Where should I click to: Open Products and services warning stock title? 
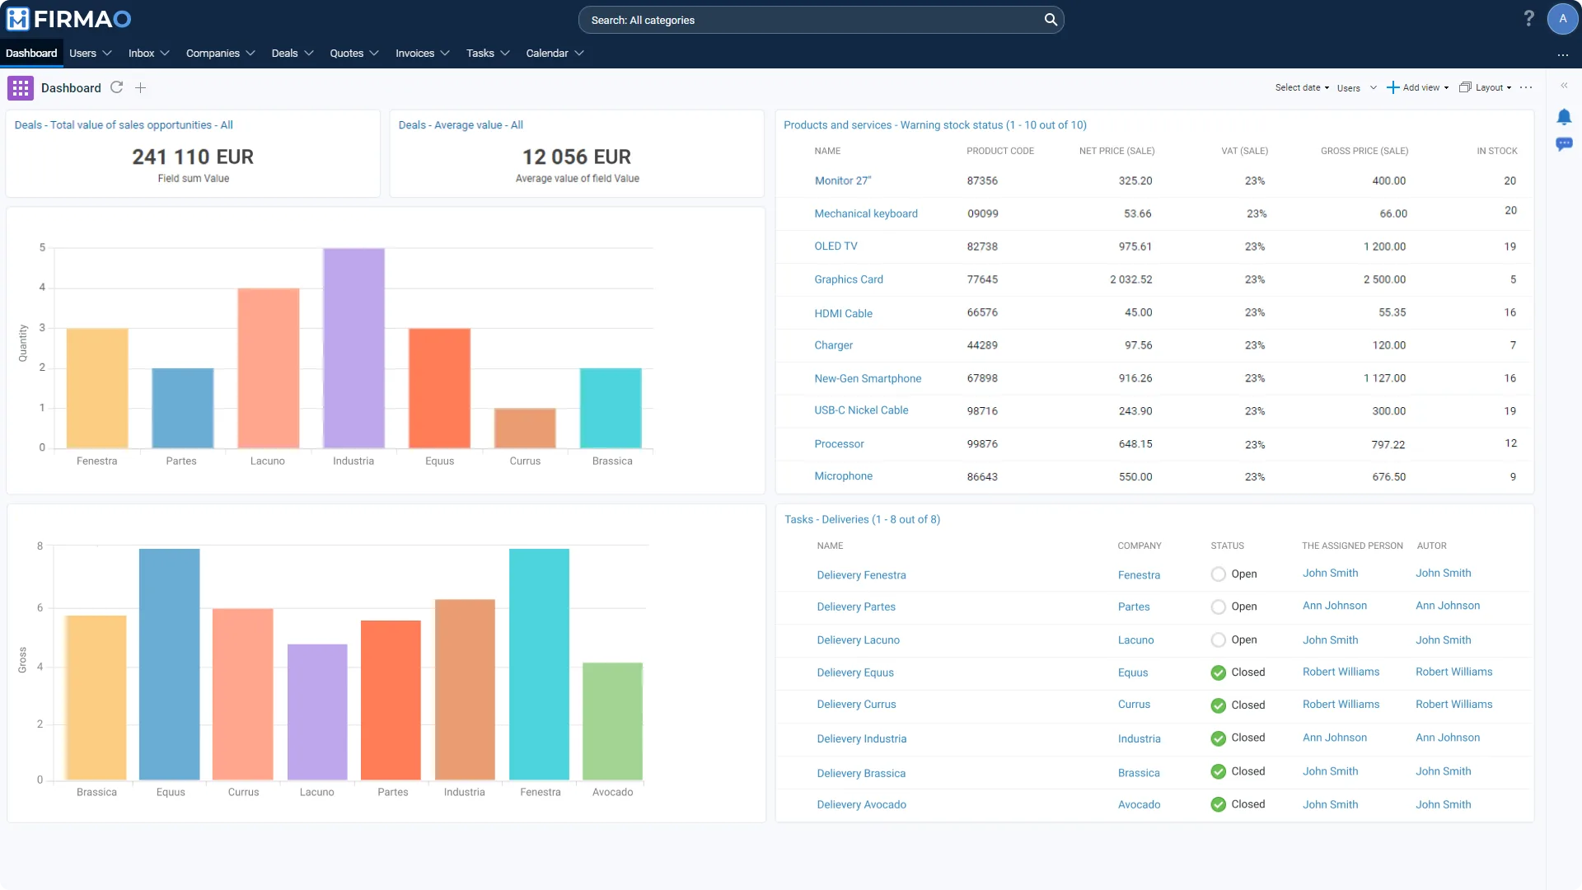click(x=935, y=125)
